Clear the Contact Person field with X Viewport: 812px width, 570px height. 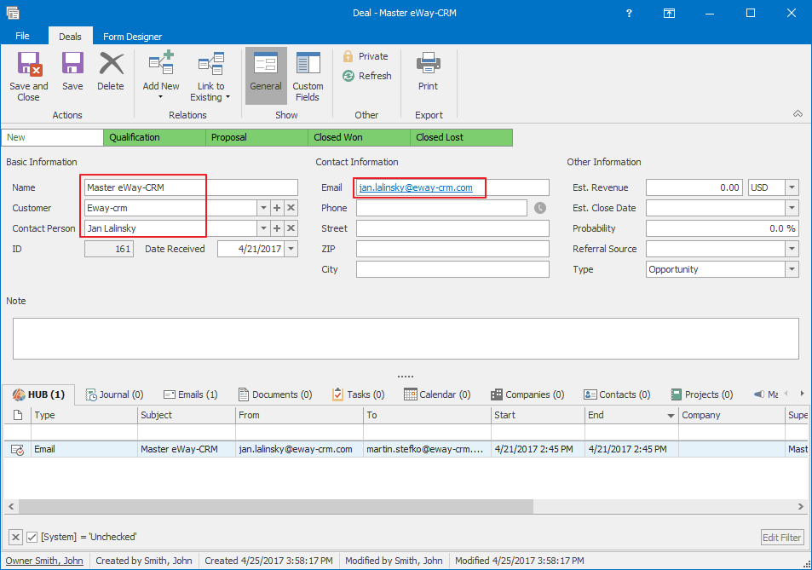click(x=291, y=228)
